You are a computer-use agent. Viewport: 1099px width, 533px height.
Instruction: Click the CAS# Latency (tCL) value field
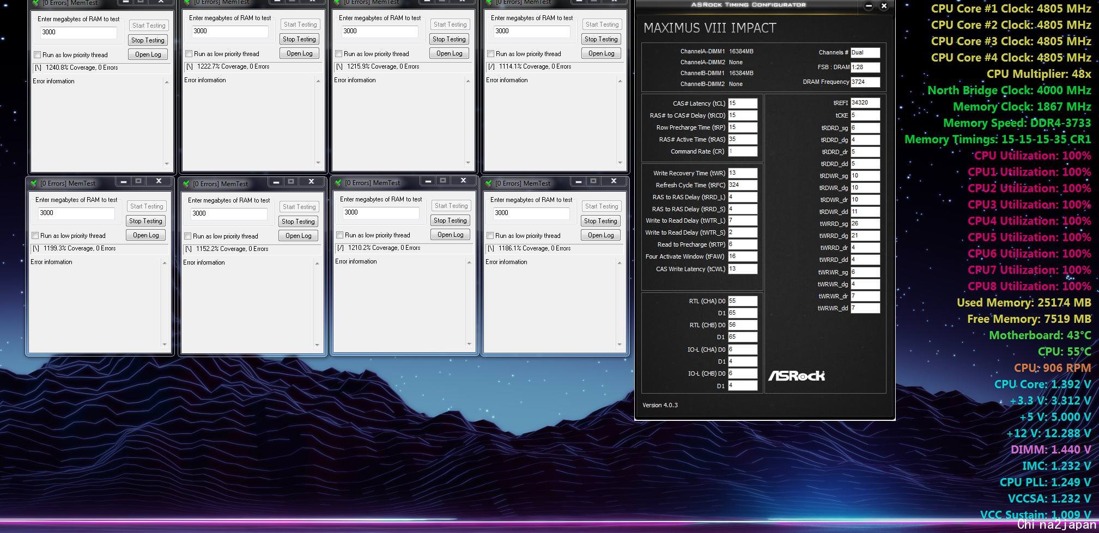click(x=743, y=103)
